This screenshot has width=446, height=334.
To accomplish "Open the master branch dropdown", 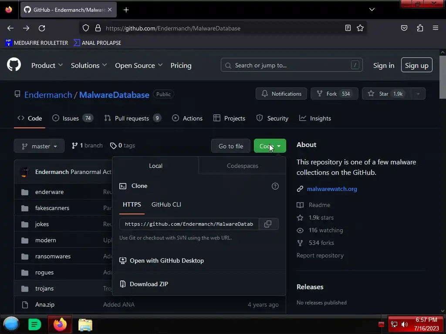I will tap(39, 146).
